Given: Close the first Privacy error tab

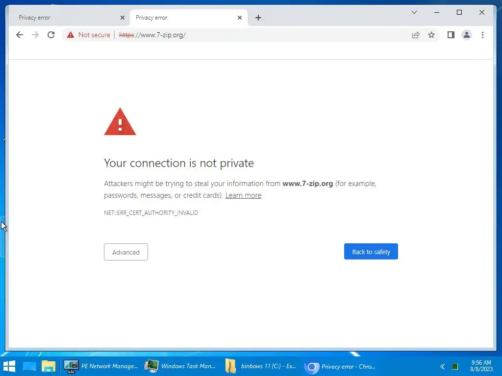Looking at the screenshot, I should [x=122, y=18].
